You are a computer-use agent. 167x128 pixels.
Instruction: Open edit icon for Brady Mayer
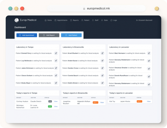pos(56,83)
